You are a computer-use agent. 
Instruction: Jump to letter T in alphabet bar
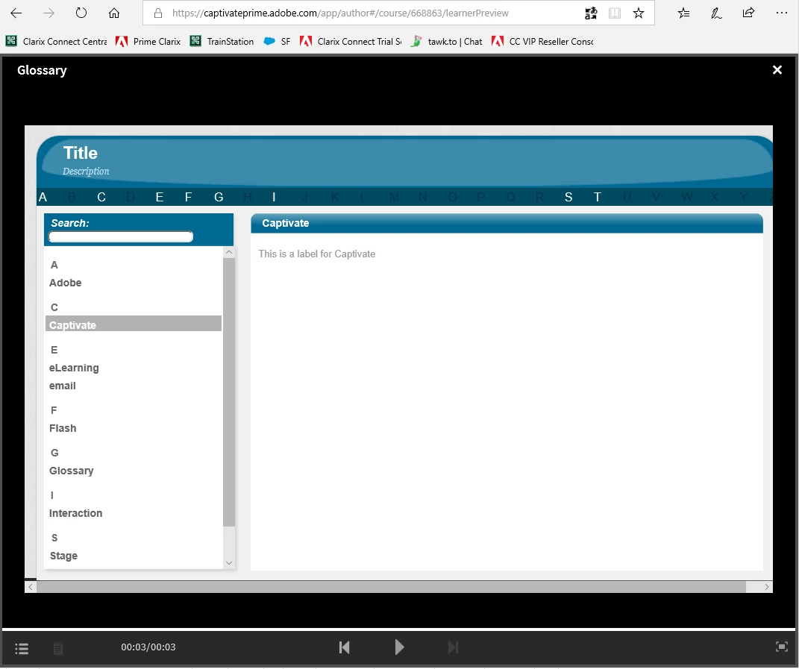(x=598, y=197)
